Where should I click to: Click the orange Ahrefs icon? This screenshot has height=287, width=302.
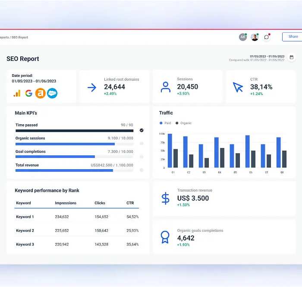41,93
